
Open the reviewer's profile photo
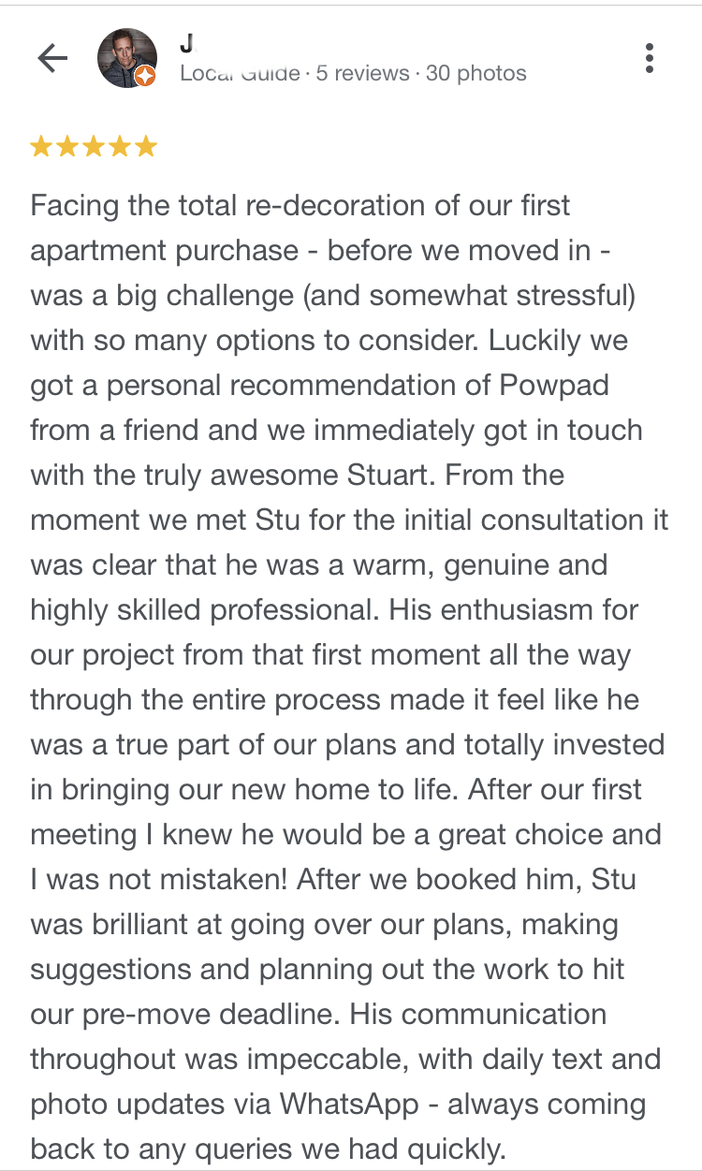click(126, 58)
